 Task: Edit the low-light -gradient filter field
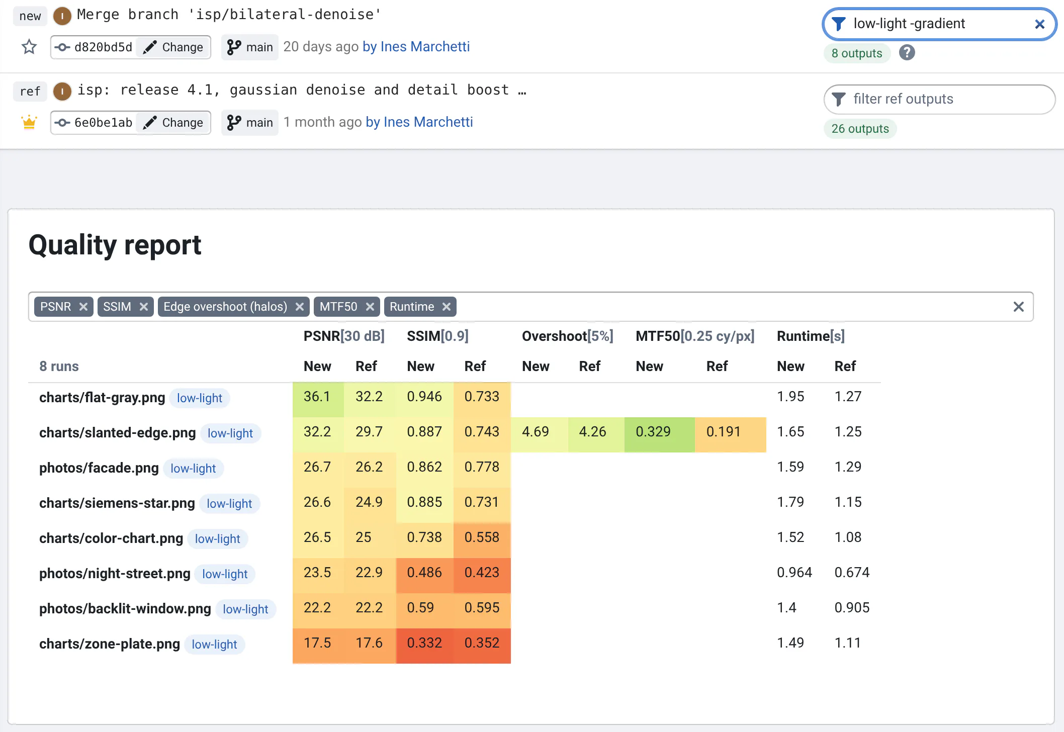tap(938, 24)
